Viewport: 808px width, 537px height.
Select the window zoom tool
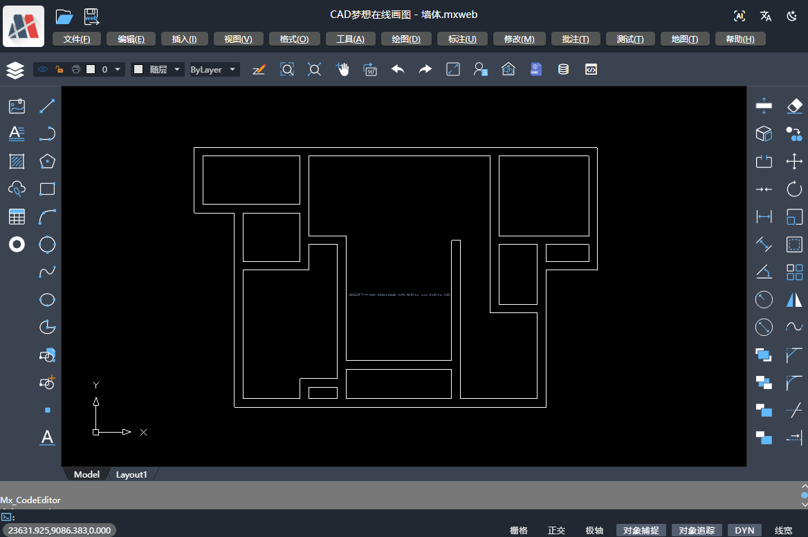click(x=287, y=69)
